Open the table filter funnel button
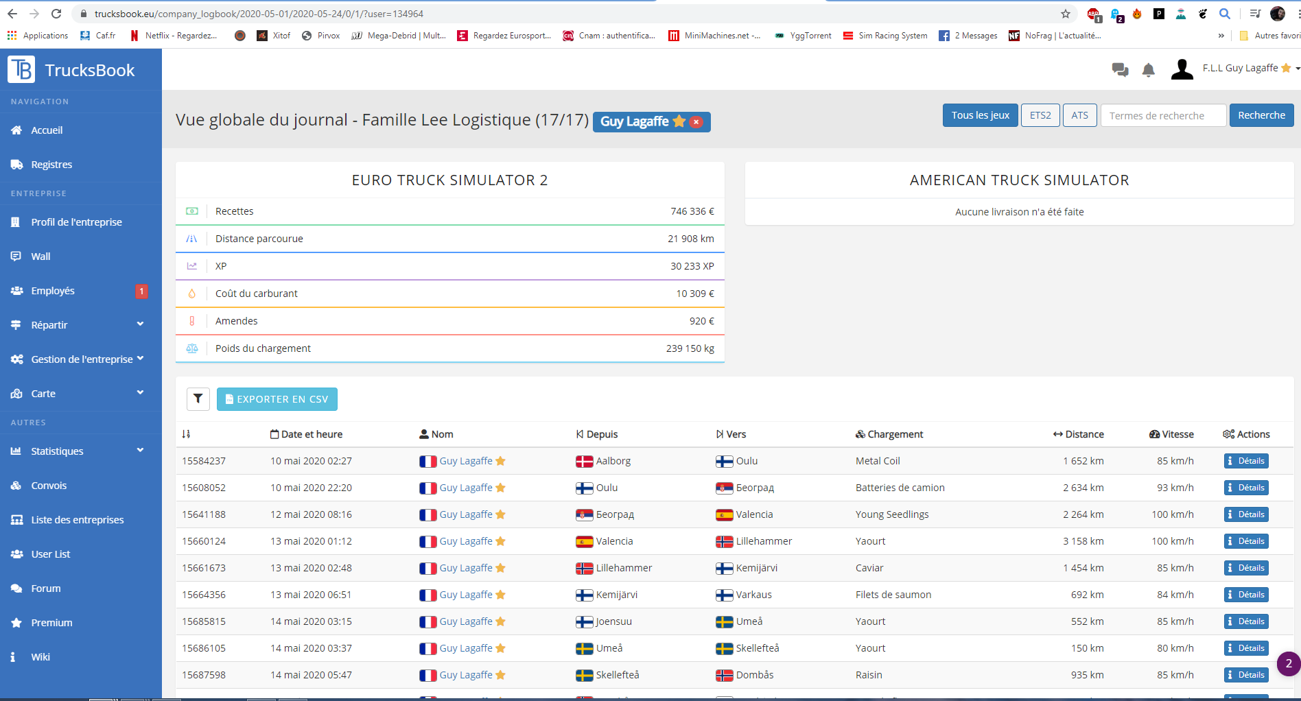The image size is (1301, 701). point(198,399)
